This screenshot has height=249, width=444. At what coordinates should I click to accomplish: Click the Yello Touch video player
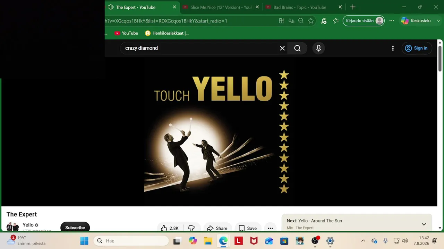pos(219,131)
